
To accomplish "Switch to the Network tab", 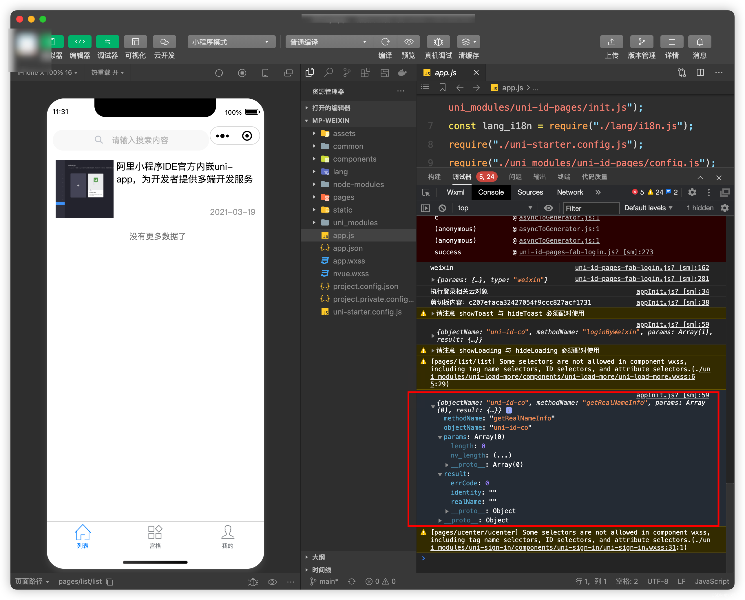I will coord(570,192).
